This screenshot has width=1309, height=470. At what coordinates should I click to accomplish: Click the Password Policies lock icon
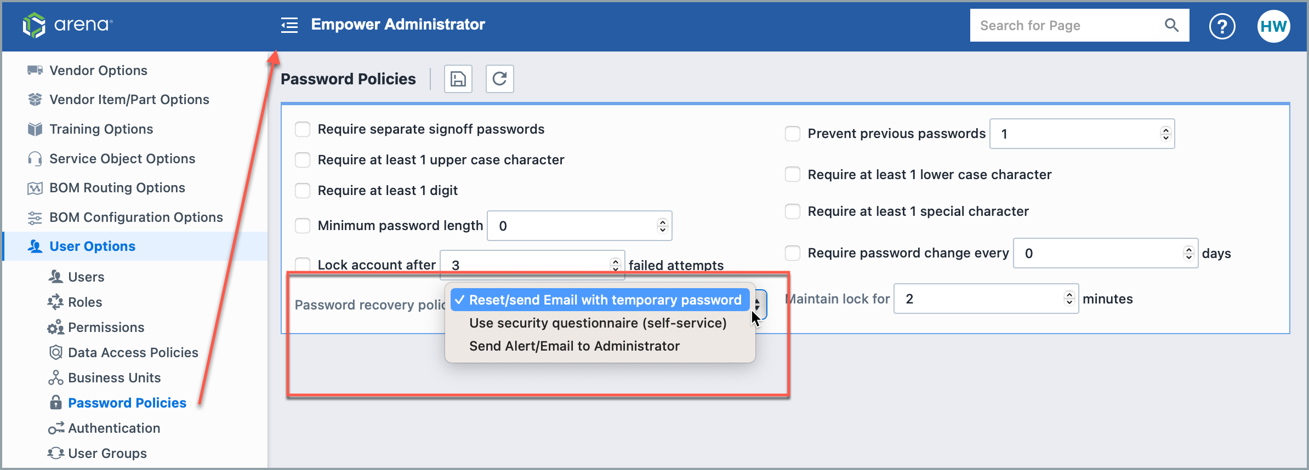(55, 403)
